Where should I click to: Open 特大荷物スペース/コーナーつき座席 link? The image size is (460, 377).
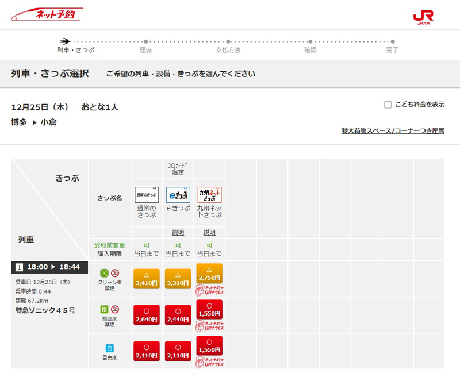pos(393,131)
